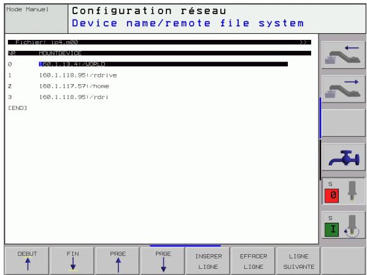This screenshot has width=367, height=275.
Task: Click the spindle stop S 0 button
Action: click(343, 192)
